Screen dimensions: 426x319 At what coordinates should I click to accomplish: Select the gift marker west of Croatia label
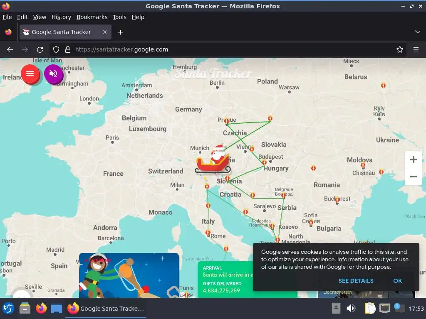(x=207, y=186)
